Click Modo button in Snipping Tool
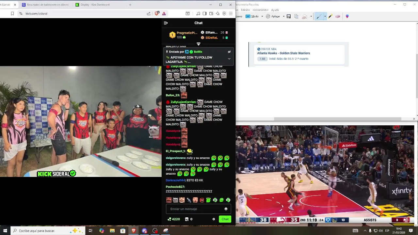Screen dimensions: 418x235 point(252,16)
